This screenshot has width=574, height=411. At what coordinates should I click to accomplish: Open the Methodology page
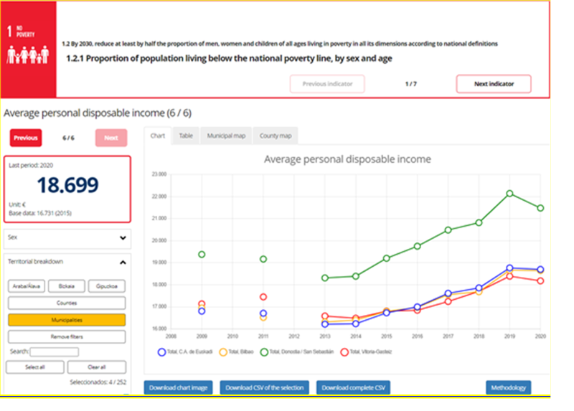(509, 388)
